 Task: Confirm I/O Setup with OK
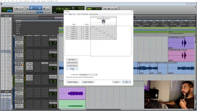(x=127, y=82)
